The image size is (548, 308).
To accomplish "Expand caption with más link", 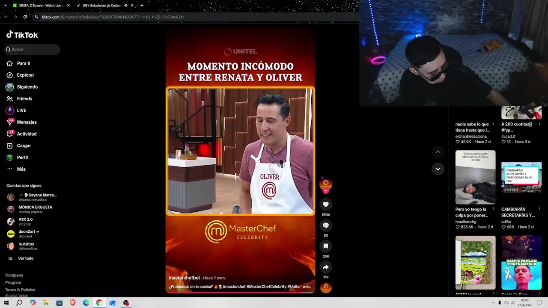I will click(x=307, y=287).
